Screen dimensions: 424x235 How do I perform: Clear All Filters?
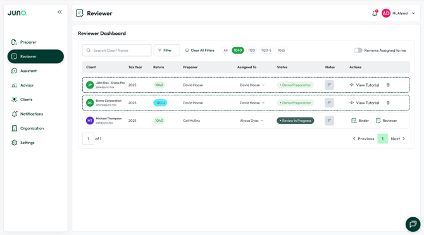pos(200,50)
